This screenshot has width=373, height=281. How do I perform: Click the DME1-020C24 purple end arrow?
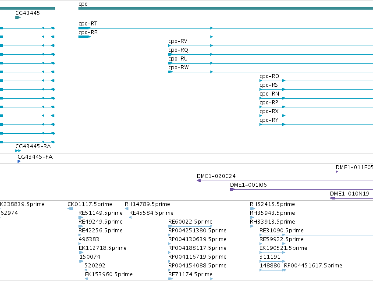coord(199,181)
